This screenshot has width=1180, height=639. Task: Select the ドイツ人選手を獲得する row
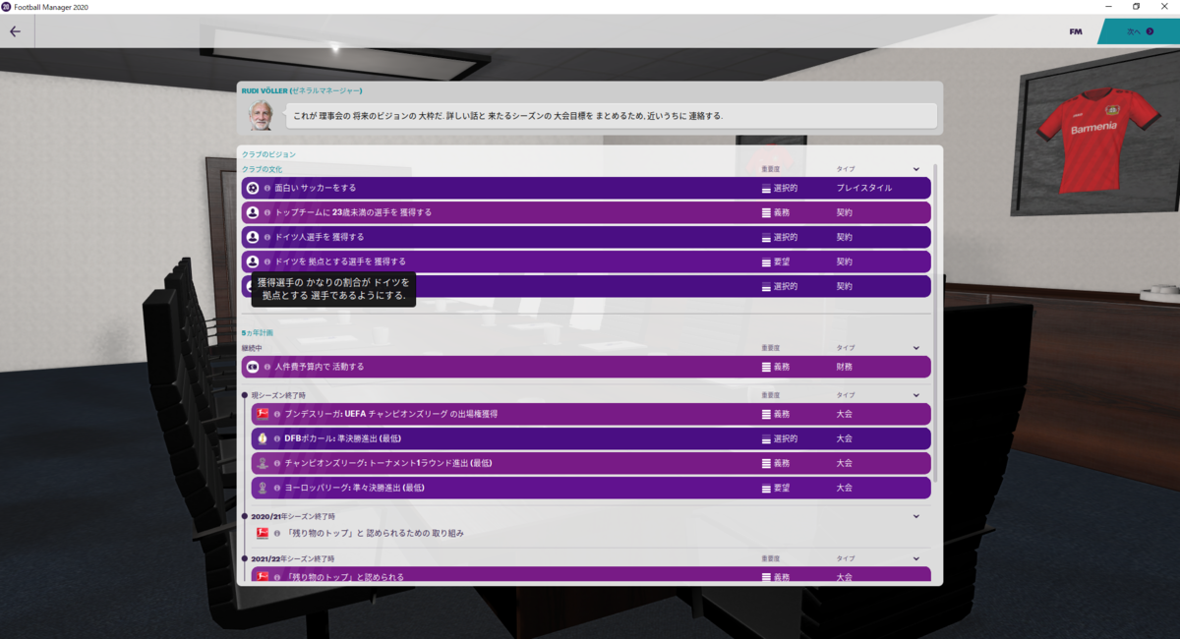coord(586,237)
